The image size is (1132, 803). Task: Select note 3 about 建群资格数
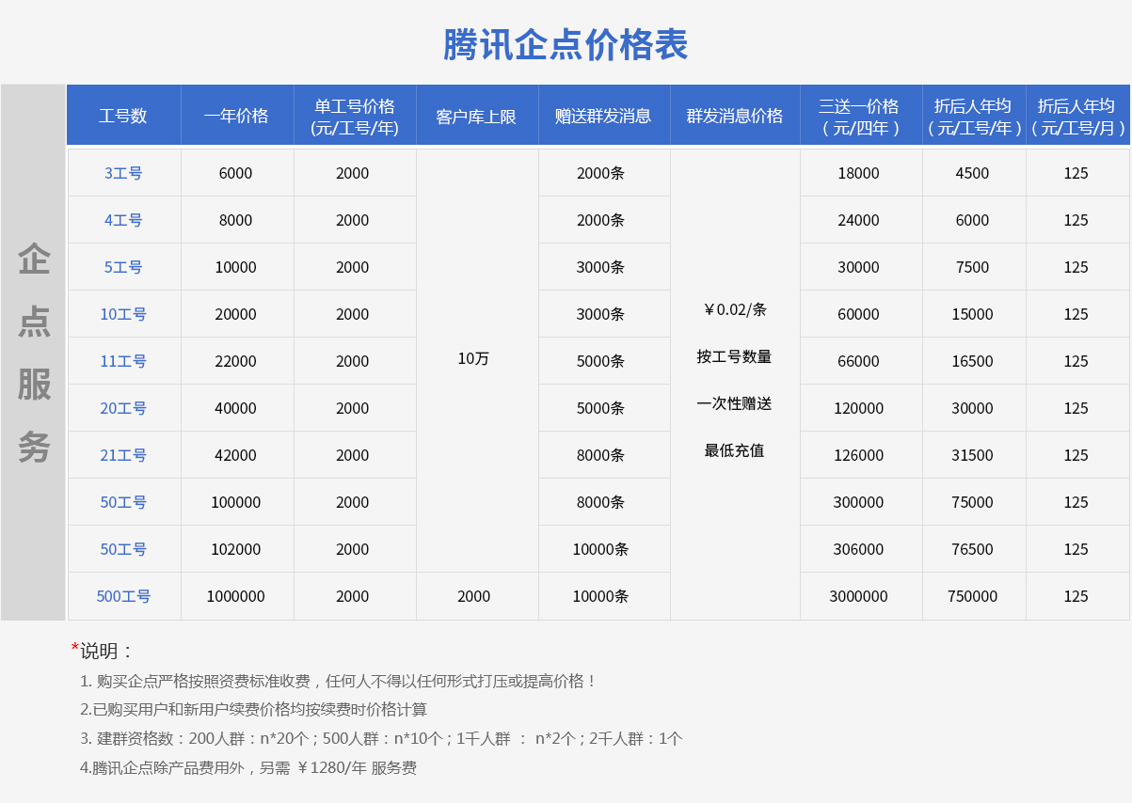click(x=381, y=739)
